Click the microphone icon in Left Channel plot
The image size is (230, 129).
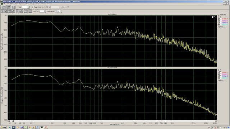point(212,17)
